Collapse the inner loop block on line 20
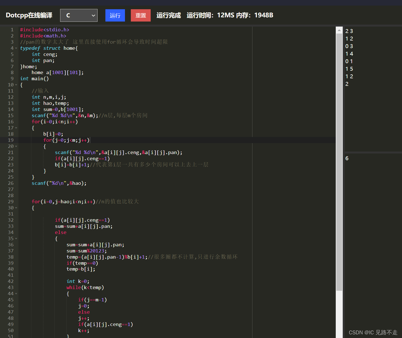The width and height of the screenshot is (402, 338). [x=16, y=146]
